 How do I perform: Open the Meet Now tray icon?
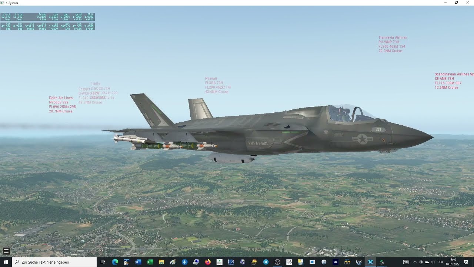pyautogui.click(x=421, y=262)
